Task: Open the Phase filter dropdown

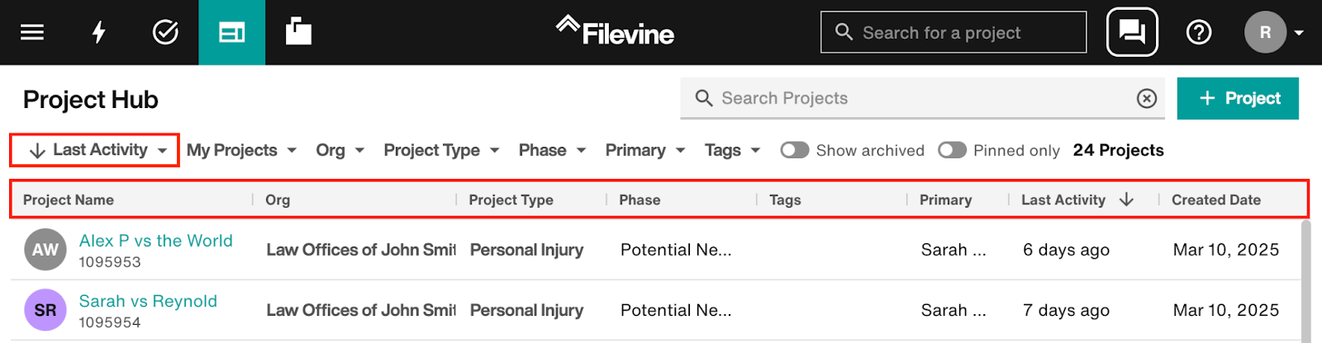Action: tap(552, 150)
